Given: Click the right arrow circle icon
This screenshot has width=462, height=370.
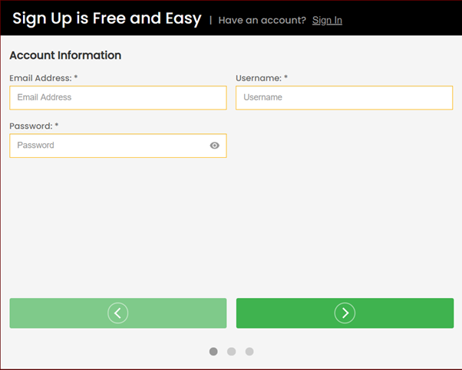Looking at the screenshot, I should pyautogui.click(x=345, y=313).
